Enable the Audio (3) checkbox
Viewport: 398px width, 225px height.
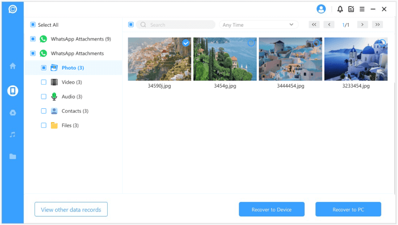[x=44, y=97]
